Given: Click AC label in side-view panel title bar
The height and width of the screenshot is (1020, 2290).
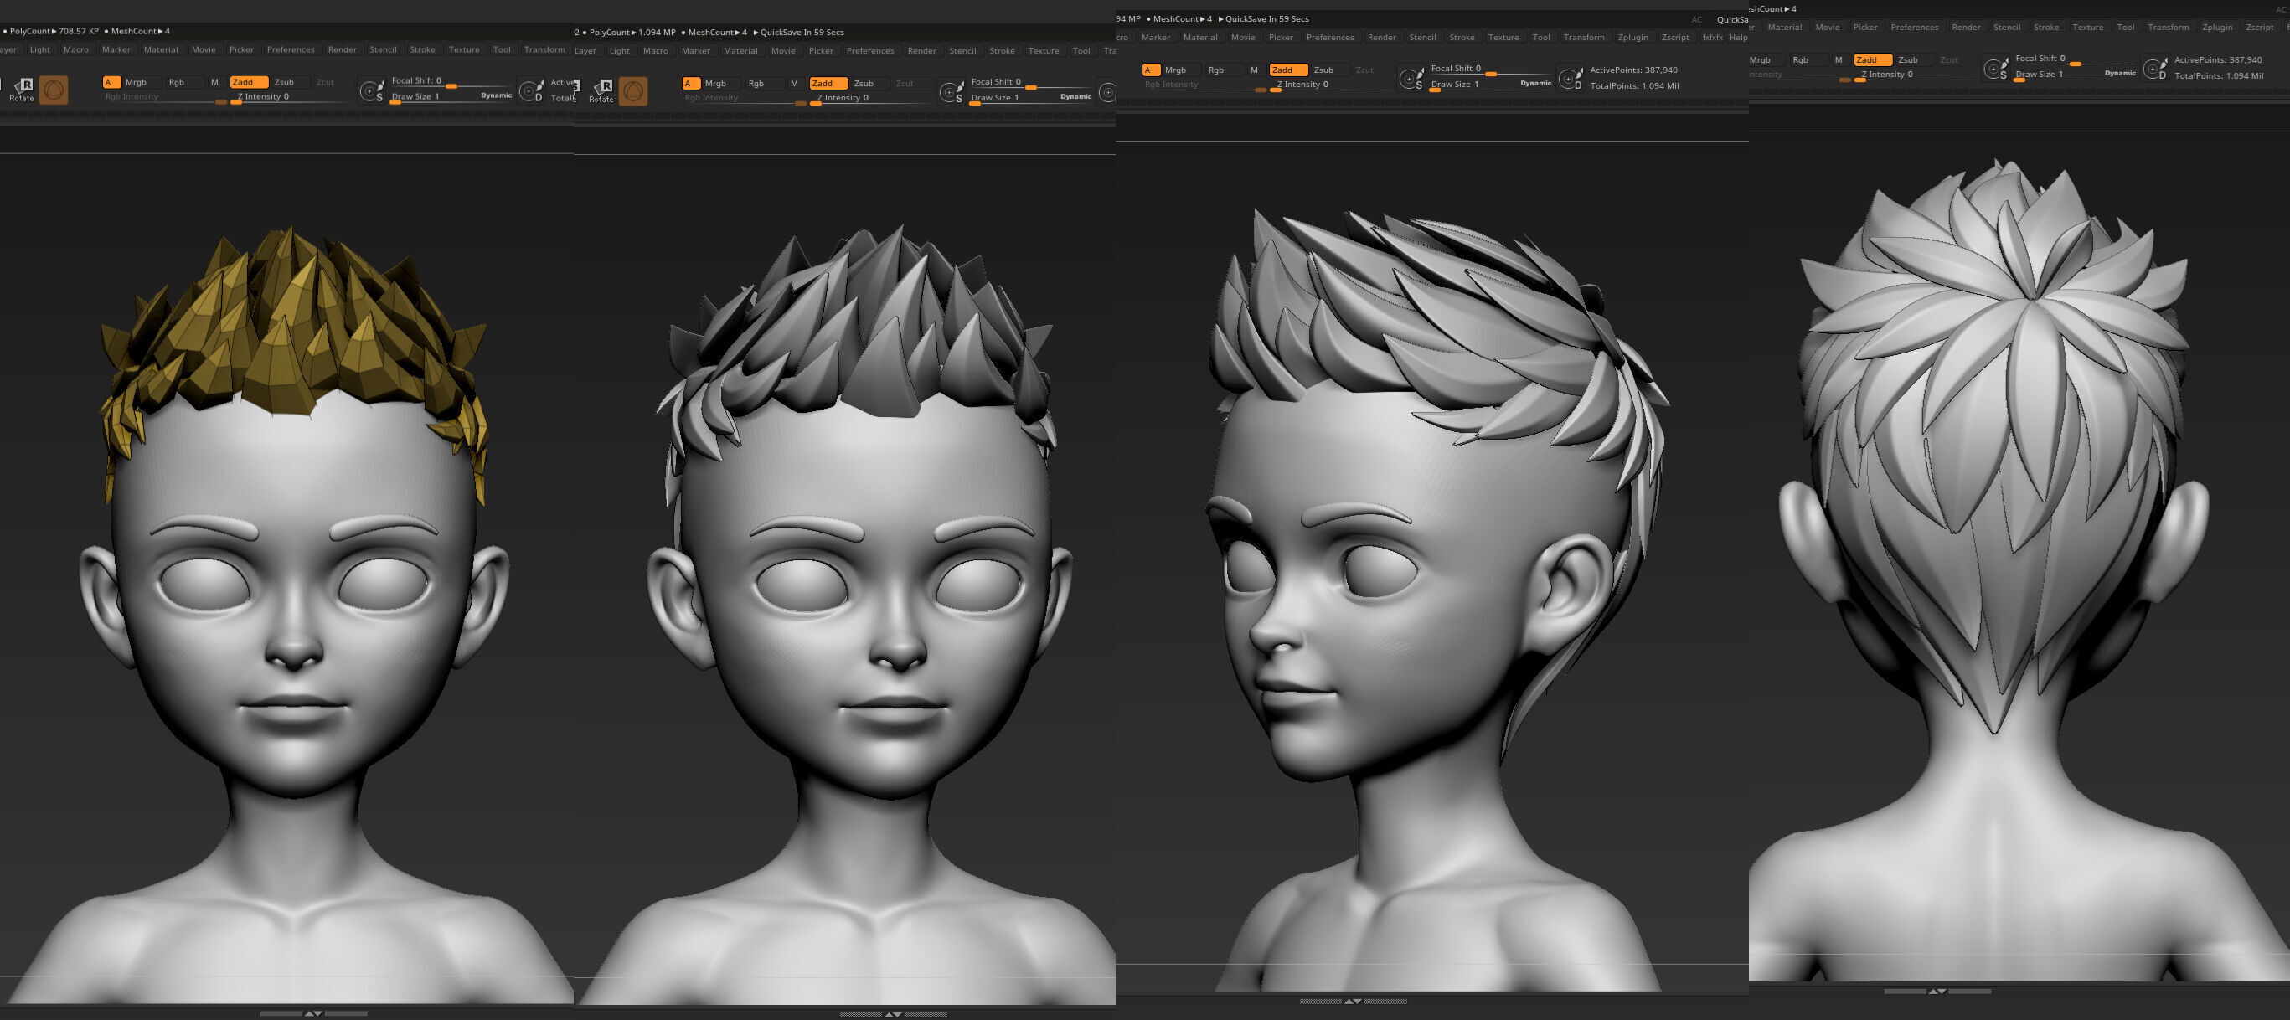Looking at the screenshot, I should pos(1696,19).
